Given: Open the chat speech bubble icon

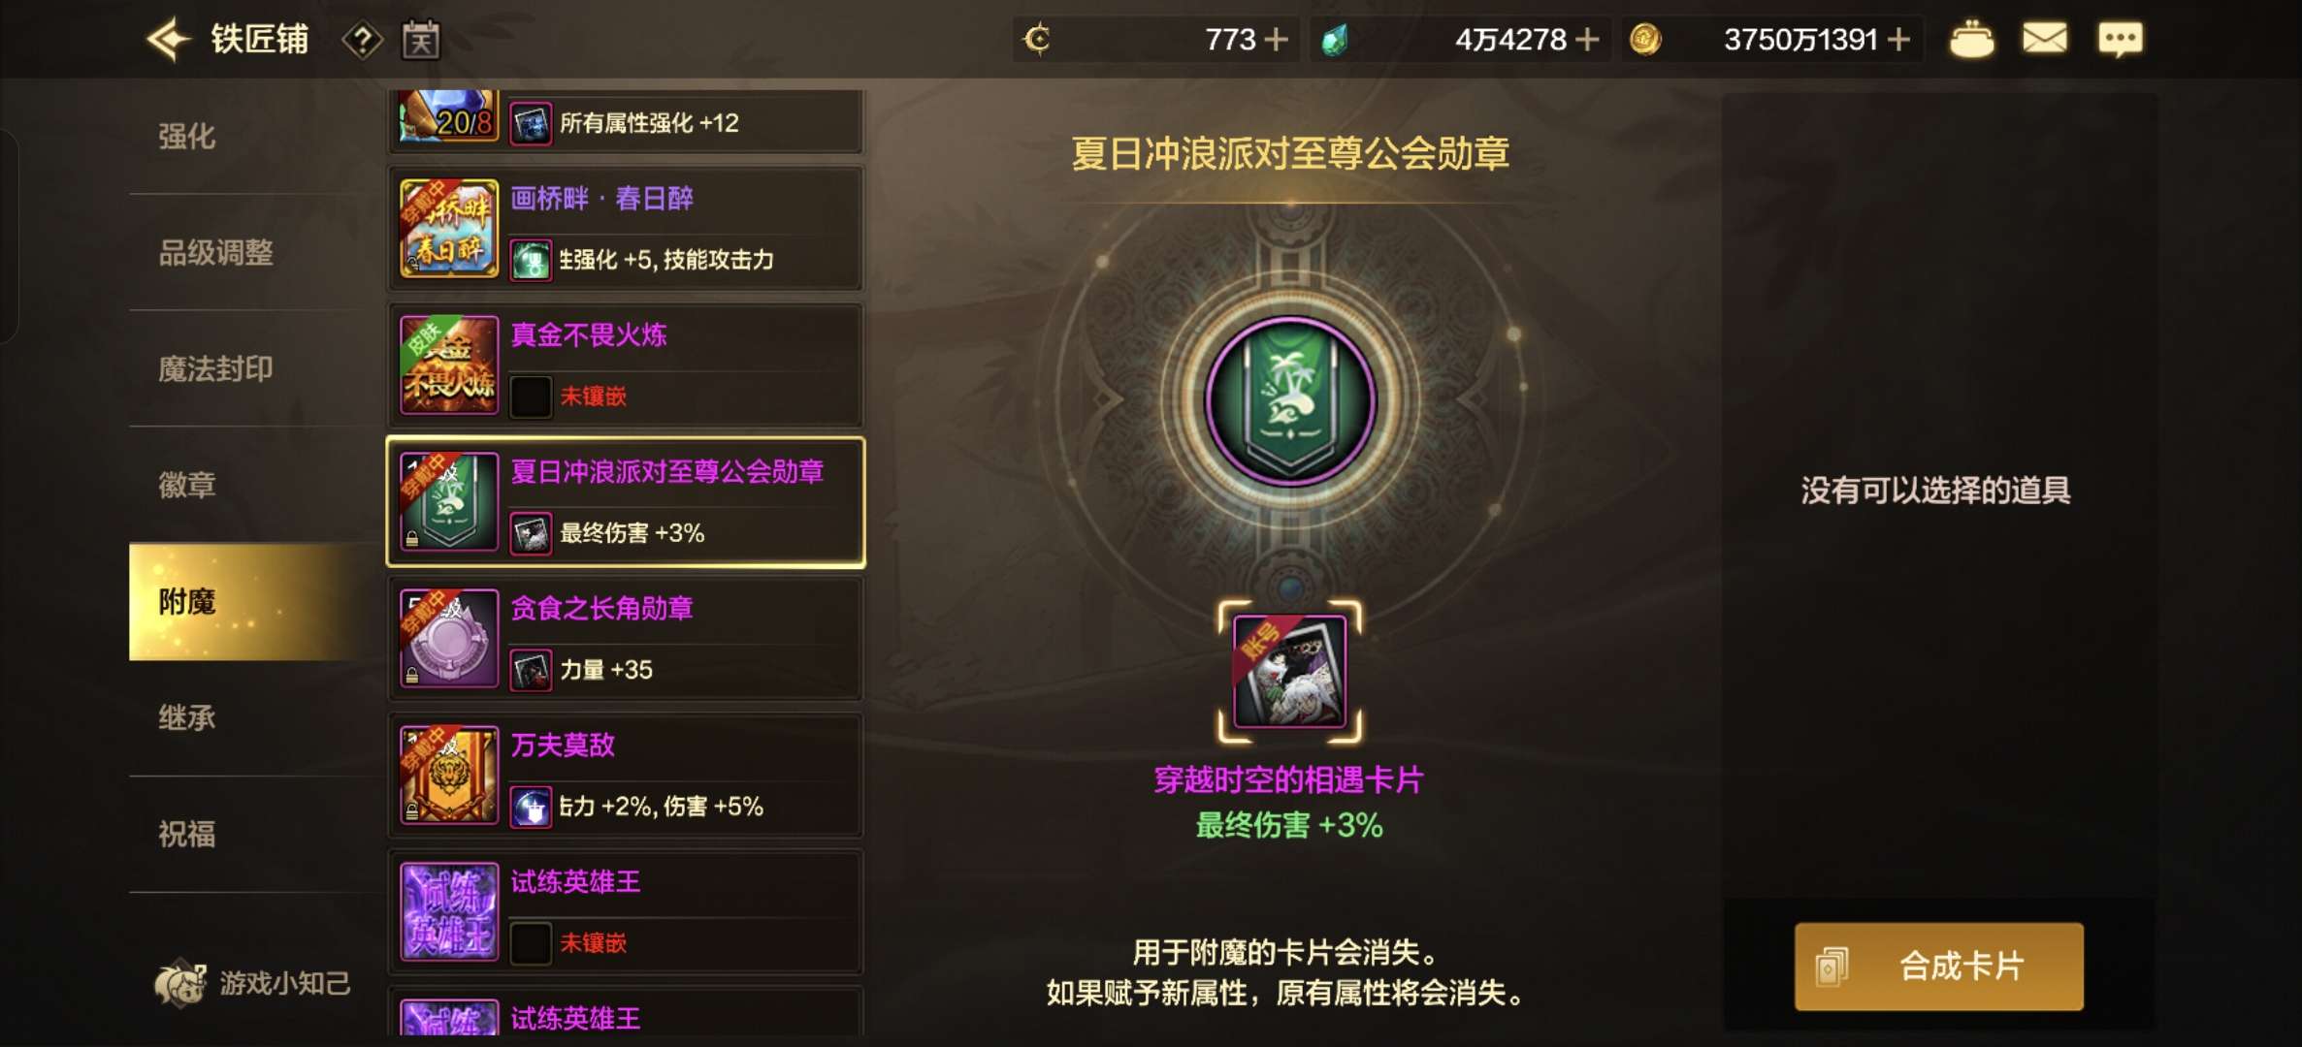Looking at the screenshot, I should [2120, 40].
